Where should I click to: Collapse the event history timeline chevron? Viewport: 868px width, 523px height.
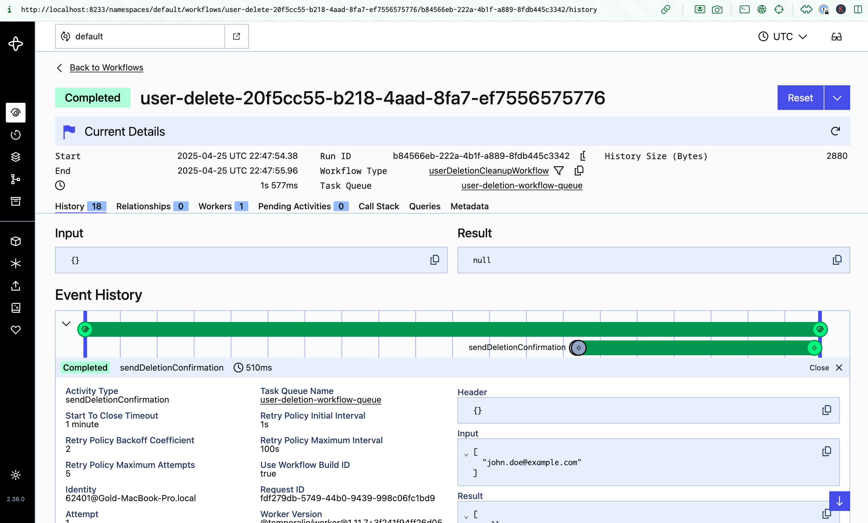pyautogui.click(x=66, y=324)
